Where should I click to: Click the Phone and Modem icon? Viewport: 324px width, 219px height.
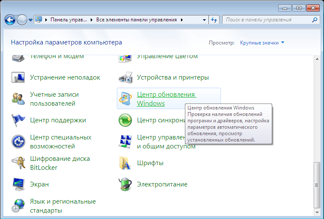pos(18,58)
